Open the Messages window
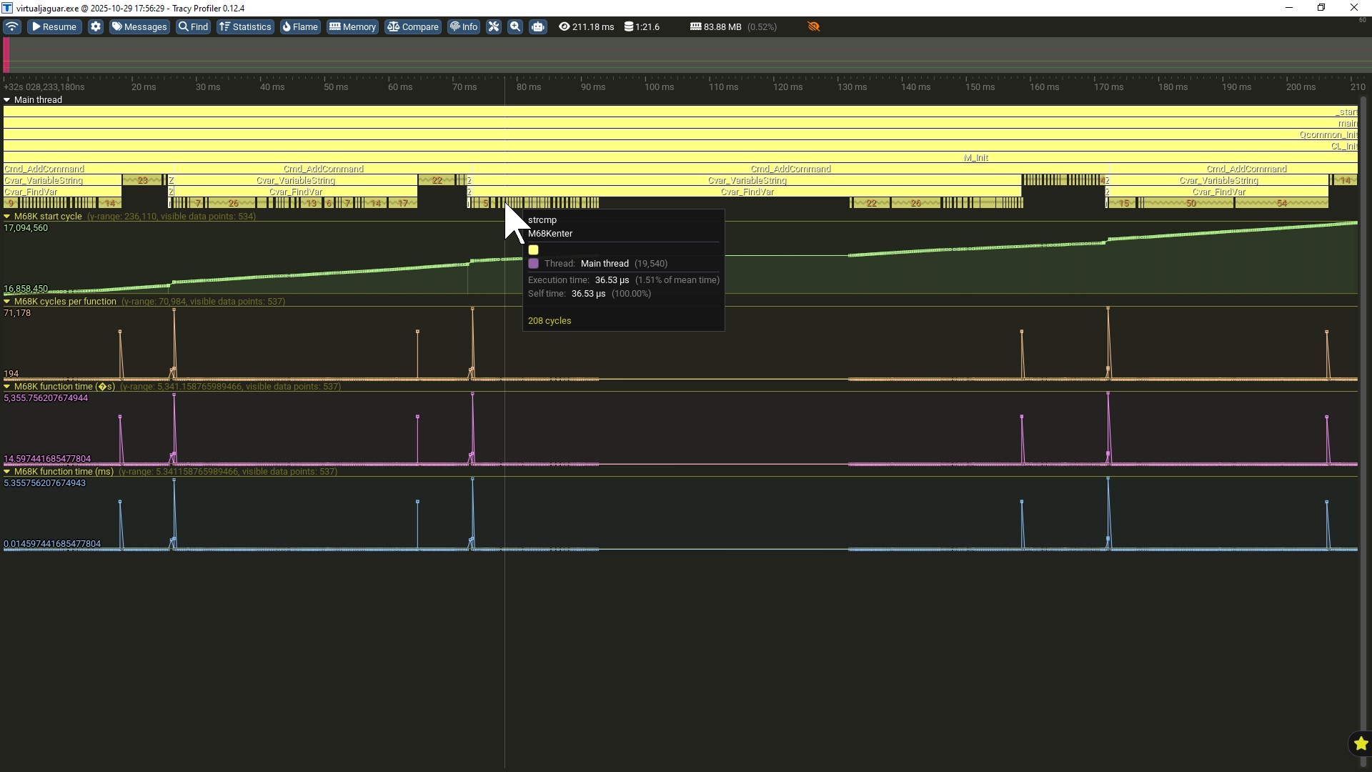1372x772 pixels. (139, 26)
